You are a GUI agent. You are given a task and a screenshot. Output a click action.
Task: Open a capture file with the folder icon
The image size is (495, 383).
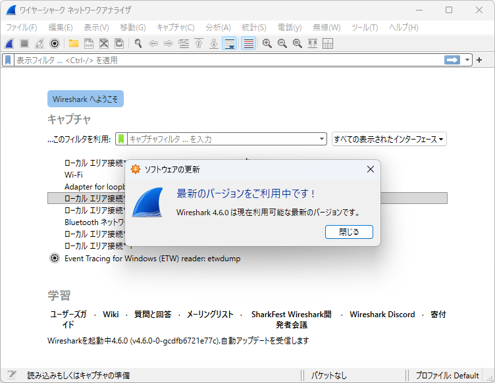(74, 43)
